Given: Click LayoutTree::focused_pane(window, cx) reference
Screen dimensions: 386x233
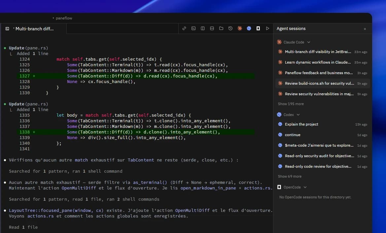Looking at the screenshot, I should point(56,210).
